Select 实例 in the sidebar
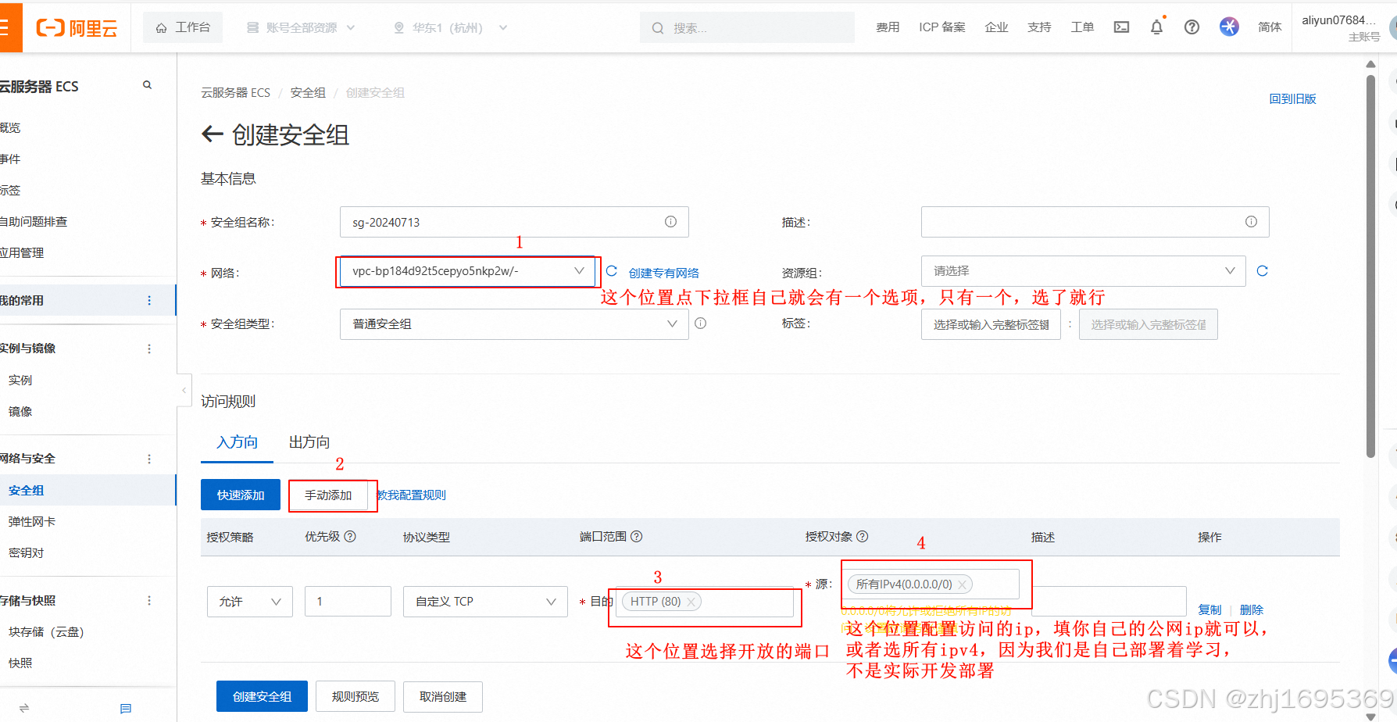Viewport: 1397px width, 722px height. pos(20,380)
